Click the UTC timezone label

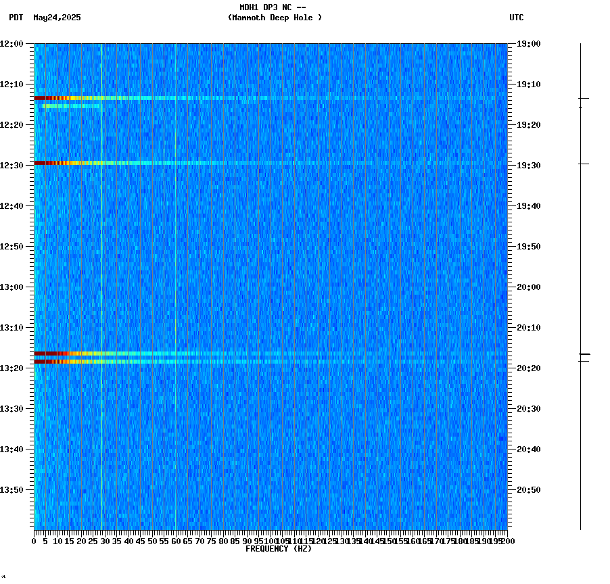517,18
